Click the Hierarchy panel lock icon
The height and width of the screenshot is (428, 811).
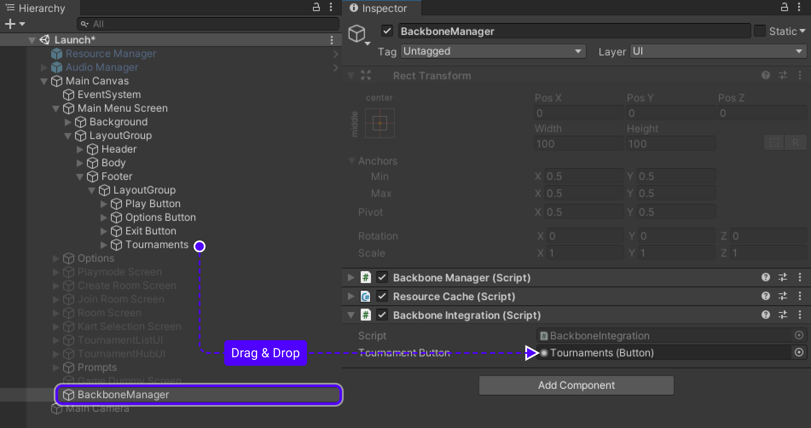[316, 7]
